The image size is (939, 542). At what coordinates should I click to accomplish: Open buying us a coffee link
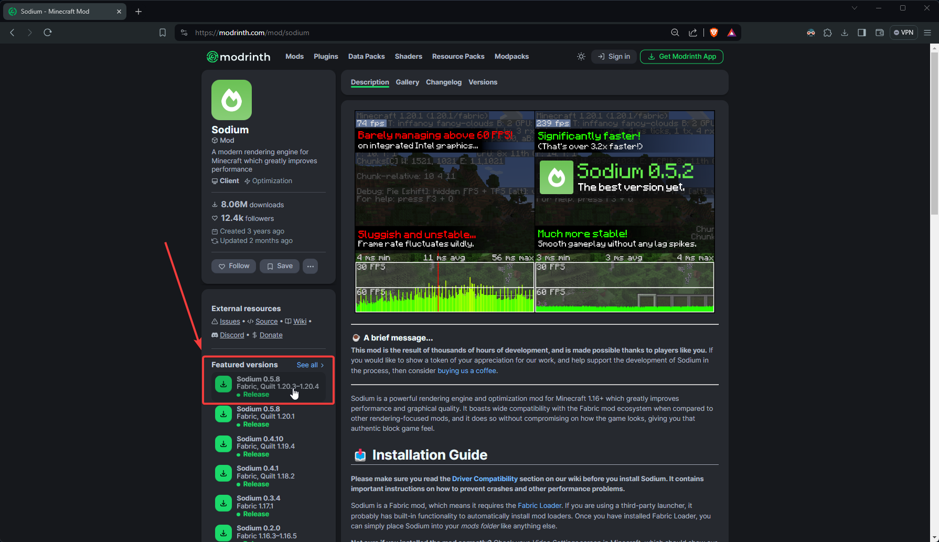[467, 371]
